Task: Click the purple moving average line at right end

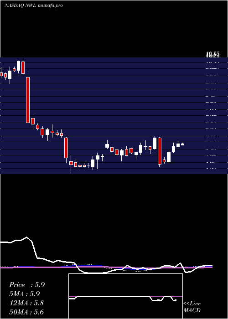Action: pos(209,267)
